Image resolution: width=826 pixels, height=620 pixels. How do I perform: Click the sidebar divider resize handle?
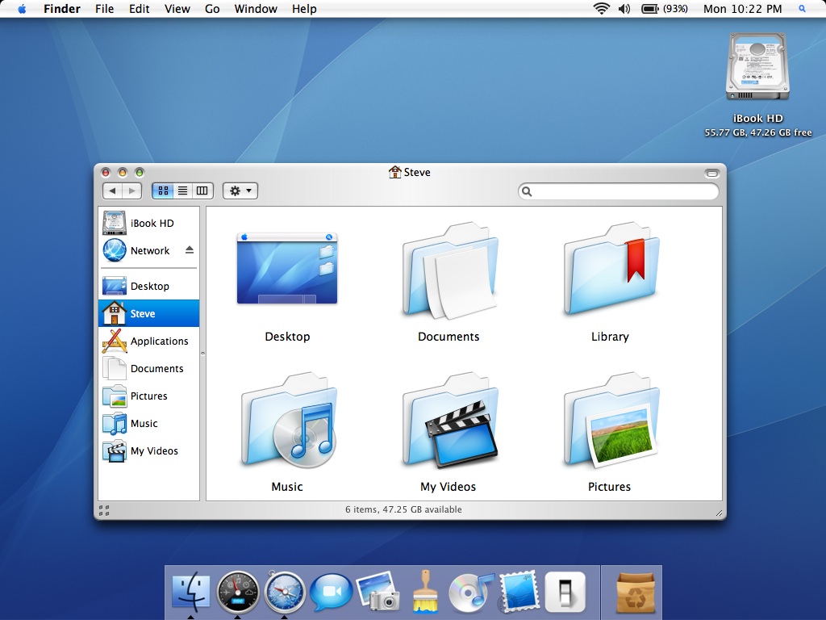(202, 353)
